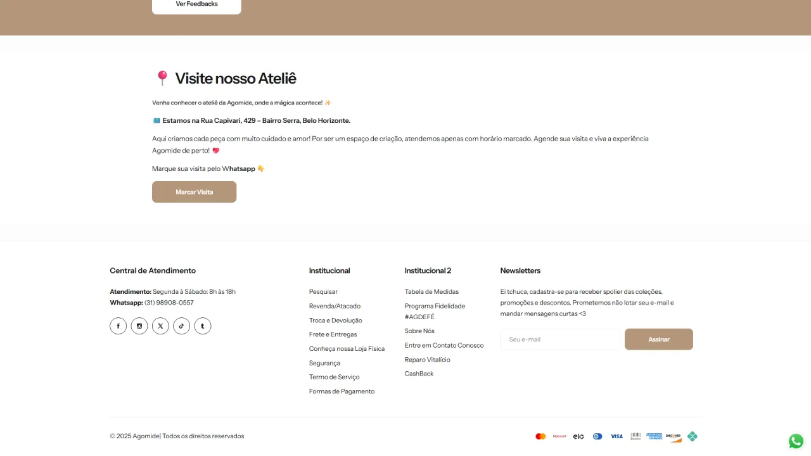The image size is (811, 456).
Task: Open the Instagram social icon
Action: [139, 326]
